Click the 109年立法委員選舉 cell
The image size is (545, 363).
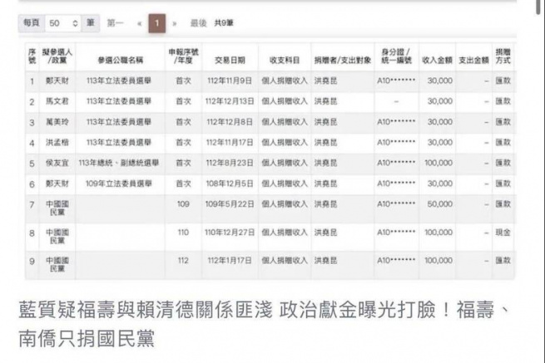click(x=119, y=184)
